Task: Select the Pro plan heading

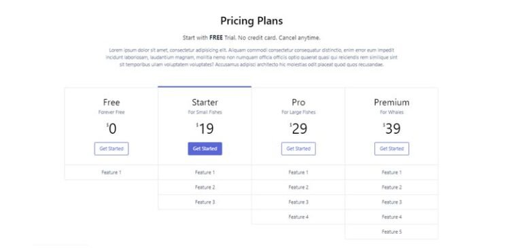Action: tap(298, 102)
